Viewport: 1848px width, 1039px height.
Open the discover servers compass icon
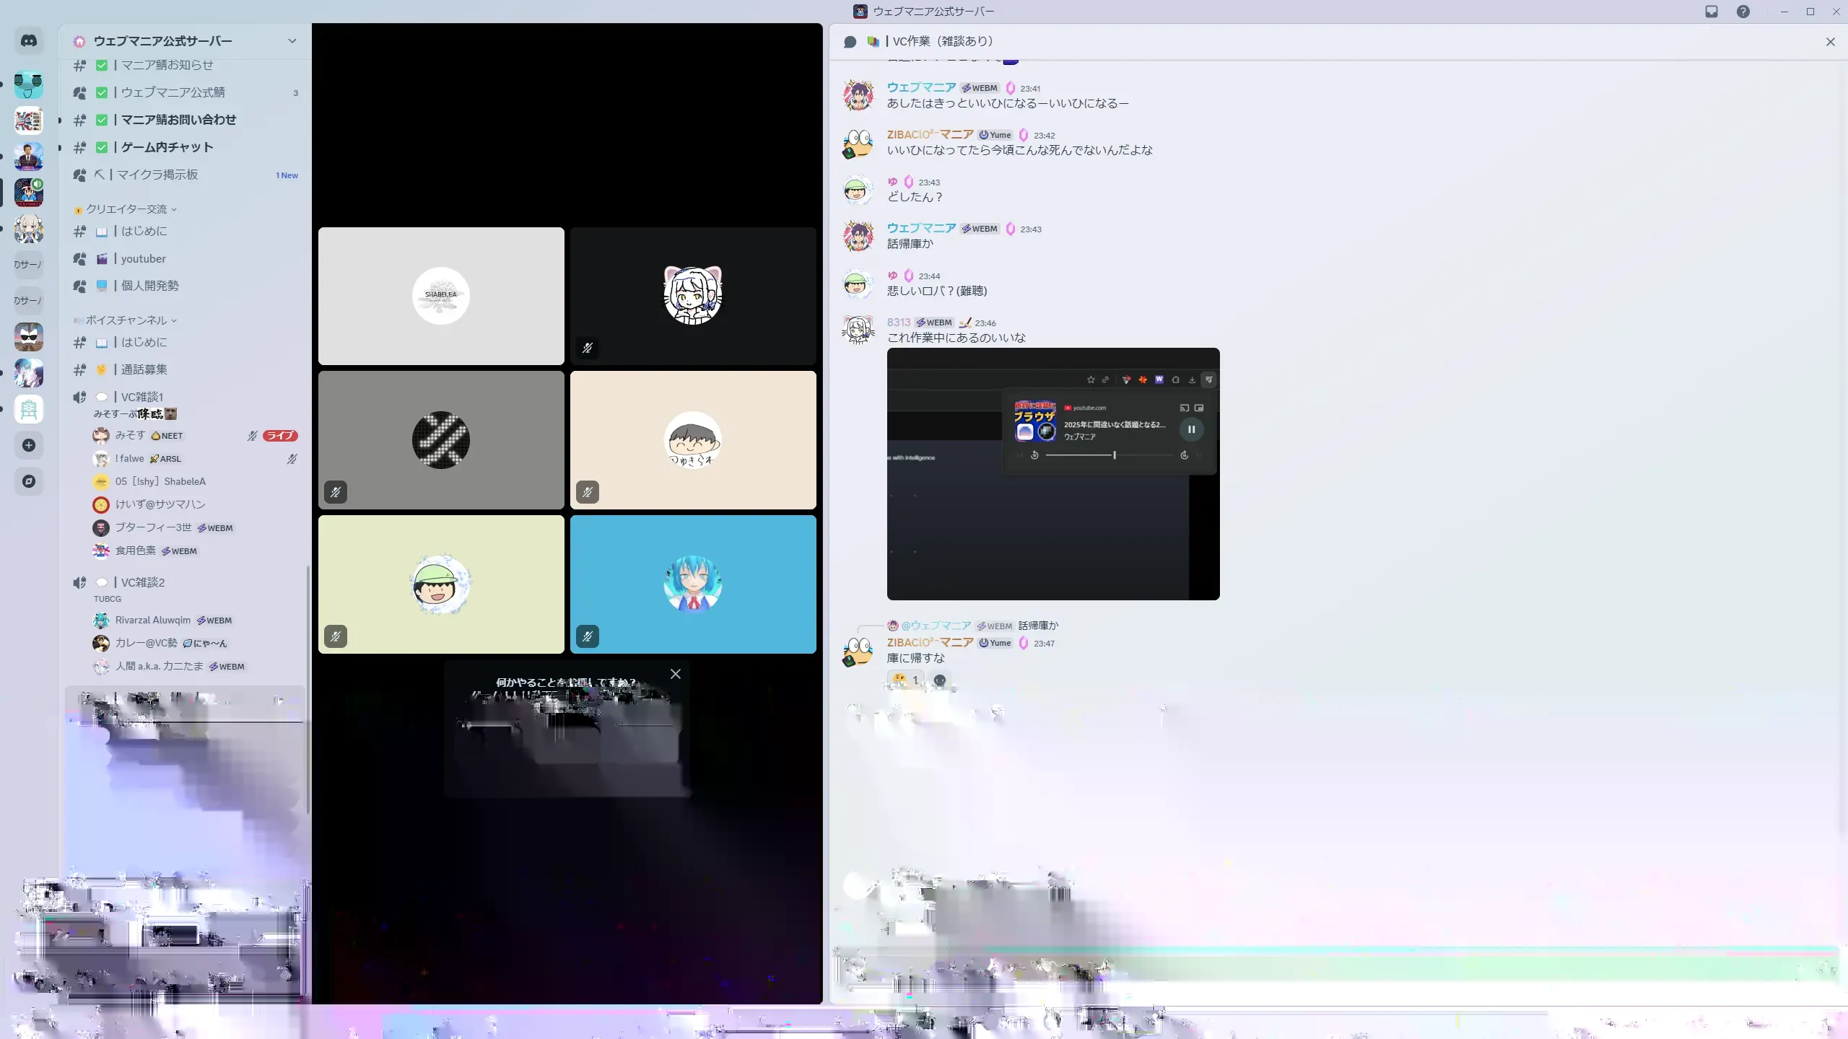pyautogui.click(x=29, y=481)
